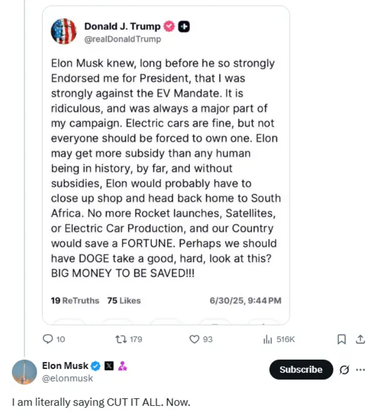Image resolution: width=373 pixels, height=414 pixels.
Task: Click Donald J. Trump's avatar in embedded post
Action: 63,31
